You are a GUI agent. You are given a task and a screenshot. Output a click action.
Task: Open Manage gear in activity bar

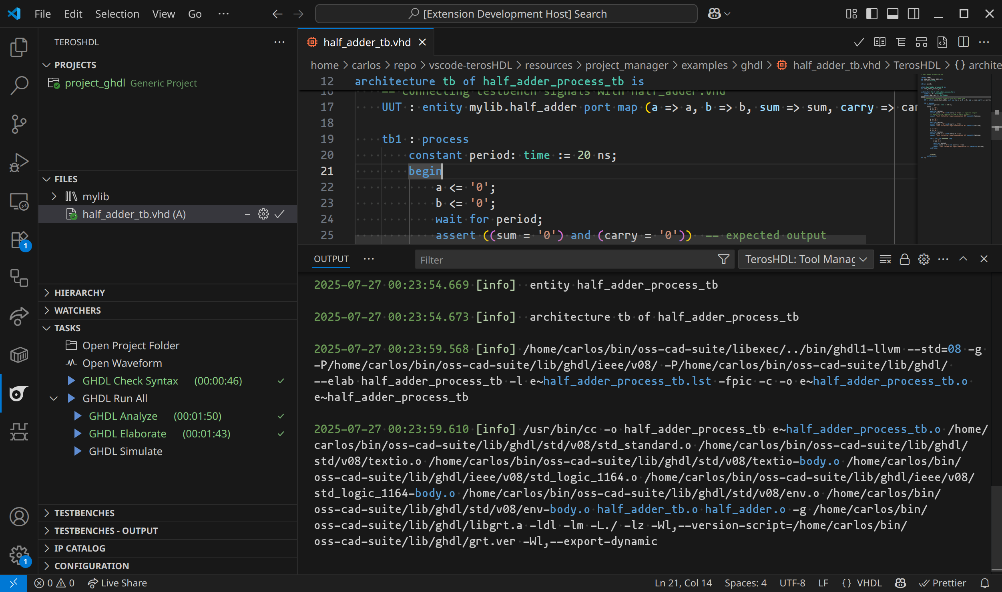tap(19, 555)
